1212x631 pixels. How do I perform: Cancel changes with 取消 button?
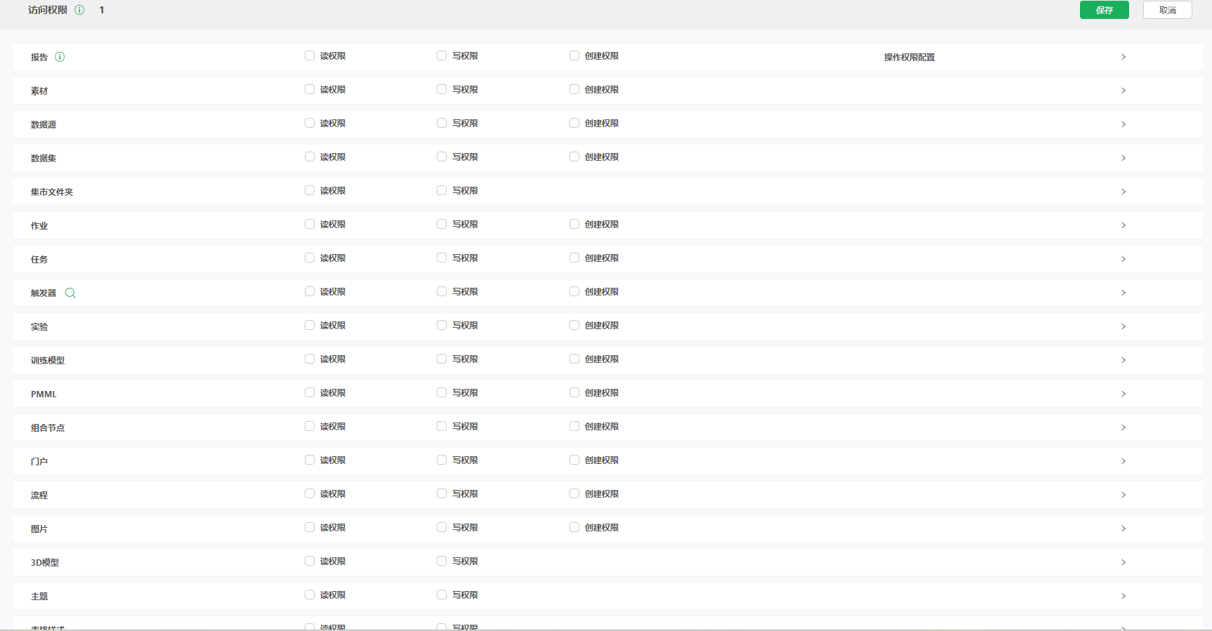pyautogui.click(x=1167, y=10)
